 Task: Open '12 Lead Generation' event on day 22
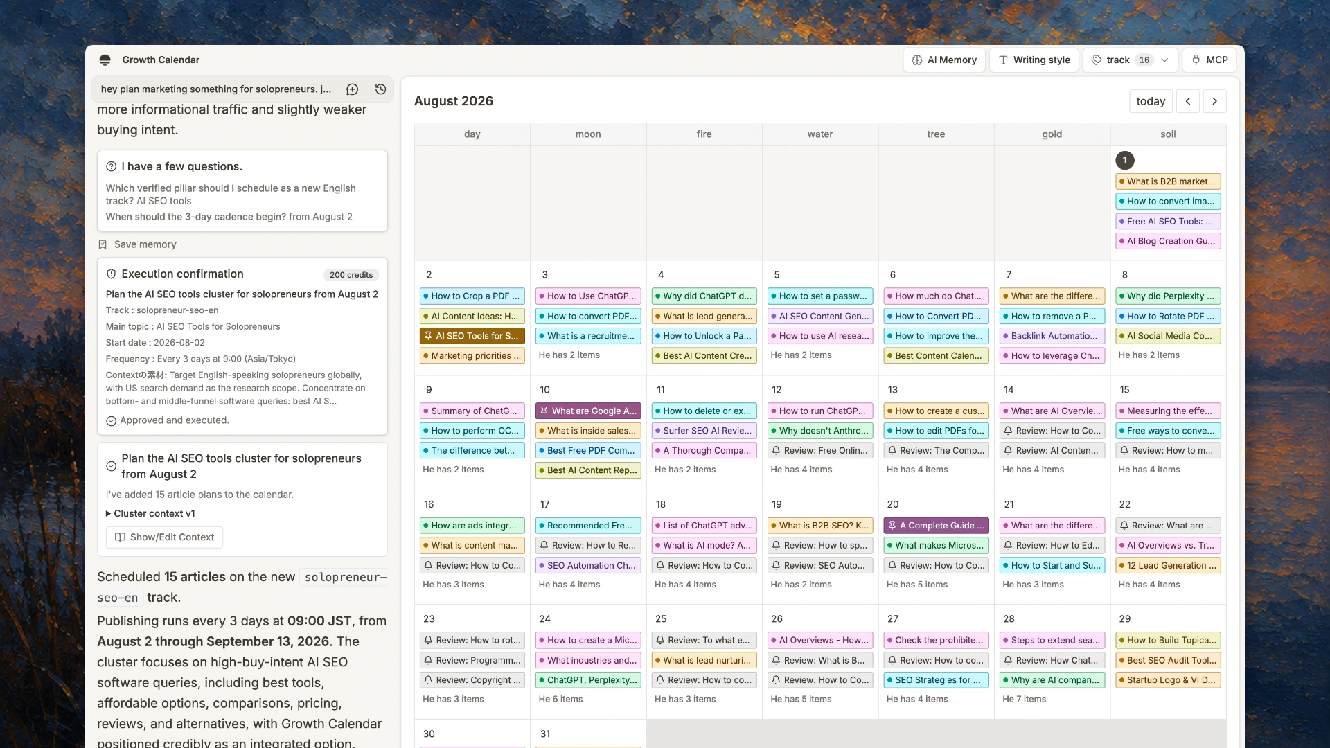click(x=1168, y=566)
